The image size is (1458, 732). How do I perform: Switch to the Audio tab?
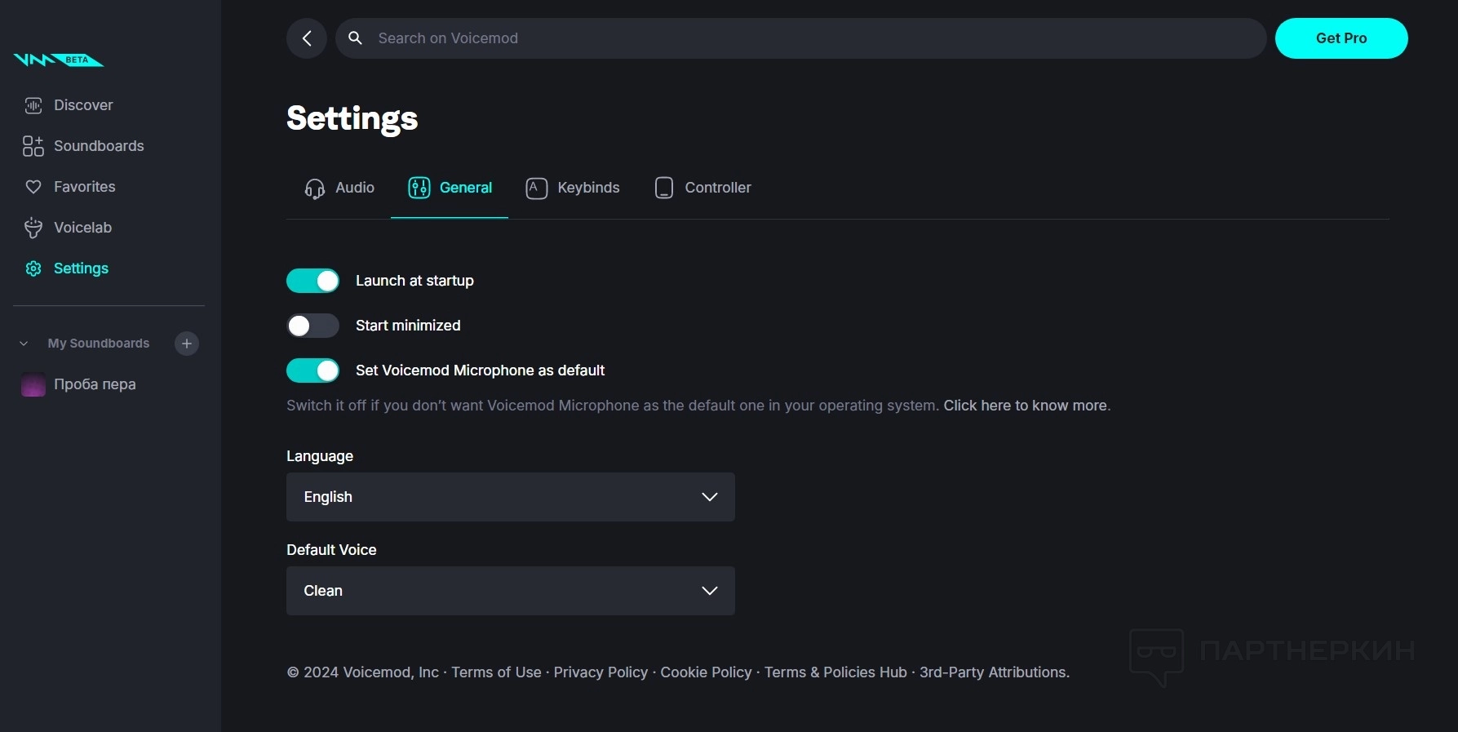[x=339, y=188]
